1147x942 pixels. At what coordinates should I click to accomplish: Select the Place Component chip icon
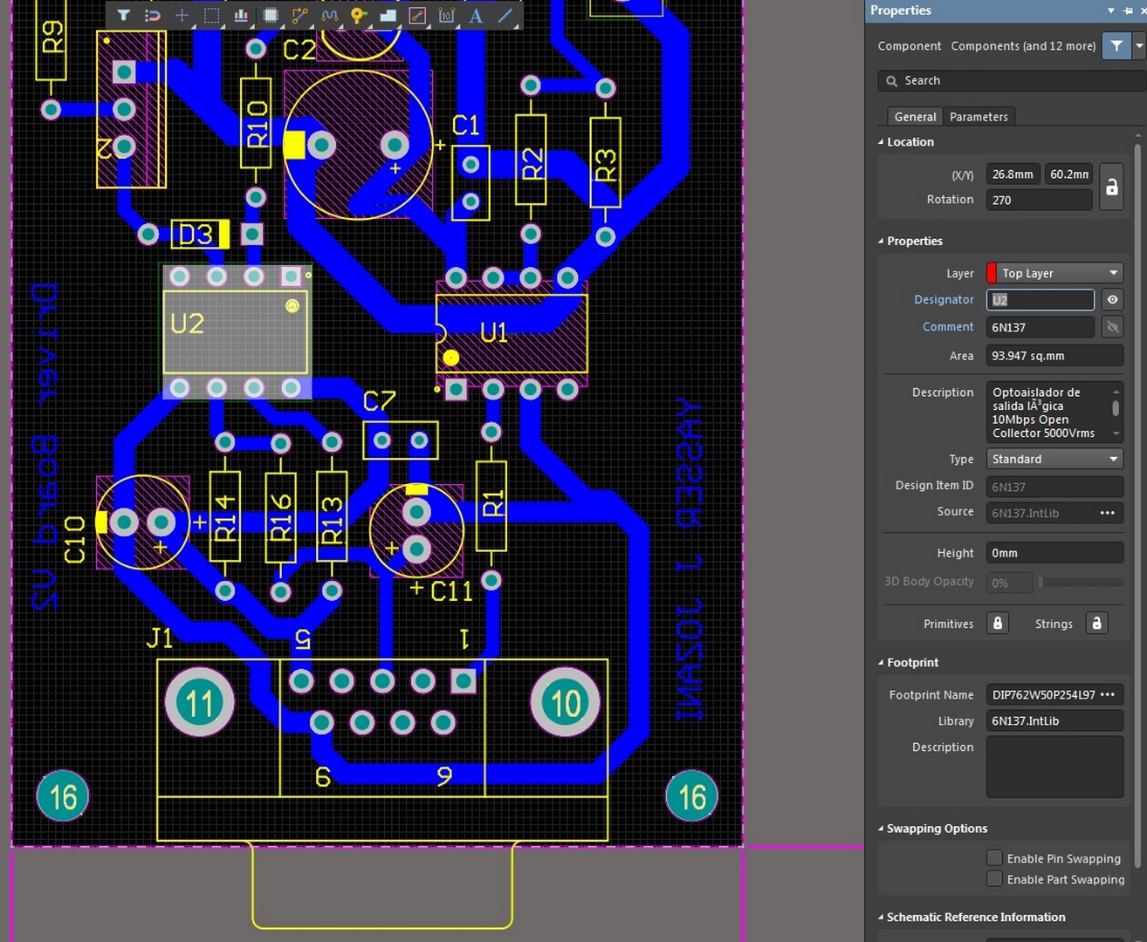pyautogui.click(x=271, y=15)
